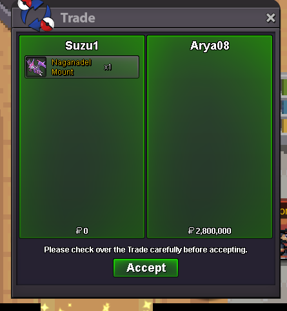Select the Naganadel Mount item row
Viewport: 287px width, 311px height.
(82, 67)
